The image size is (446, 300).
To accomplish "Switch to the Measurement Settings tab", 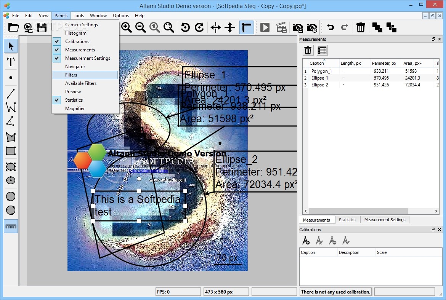I will click(385, 220).
